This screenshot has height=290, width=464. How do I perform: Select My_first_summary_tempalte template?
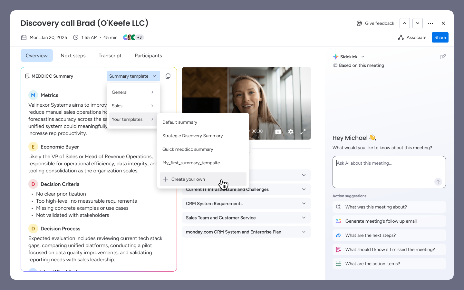tap(203, 163)
